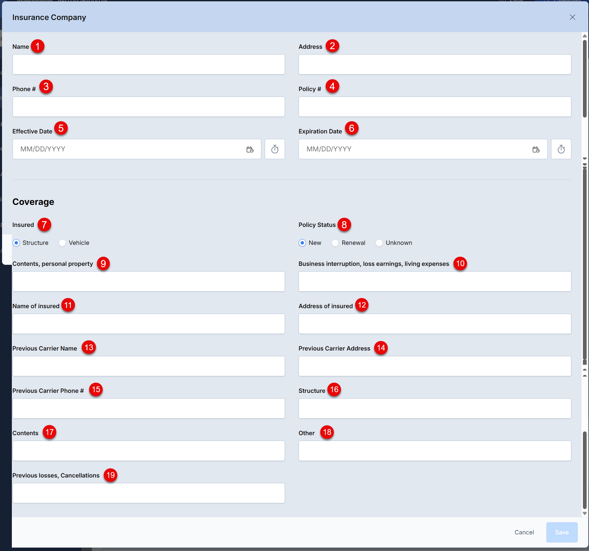Image resolution: width=589 pixels, height=551 pixels.
Task: Close the Insurance Company dialog
Action: pos(572,17)
